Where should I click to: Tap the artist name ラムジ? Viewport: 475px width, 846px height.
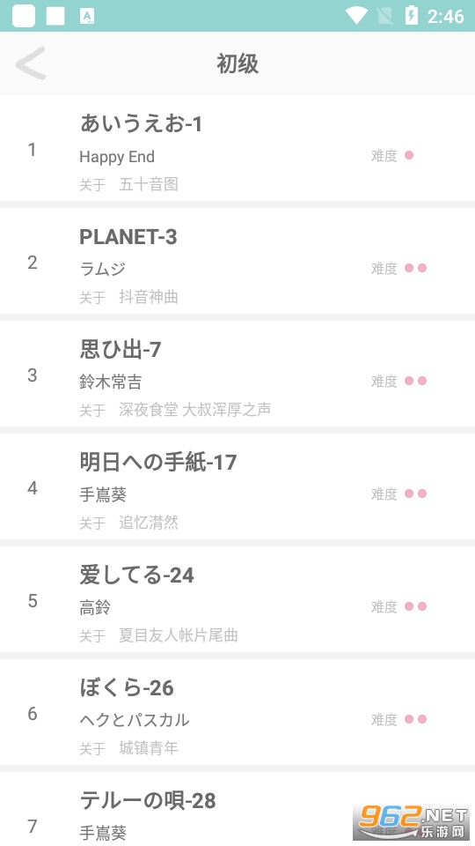click(103, 269)
